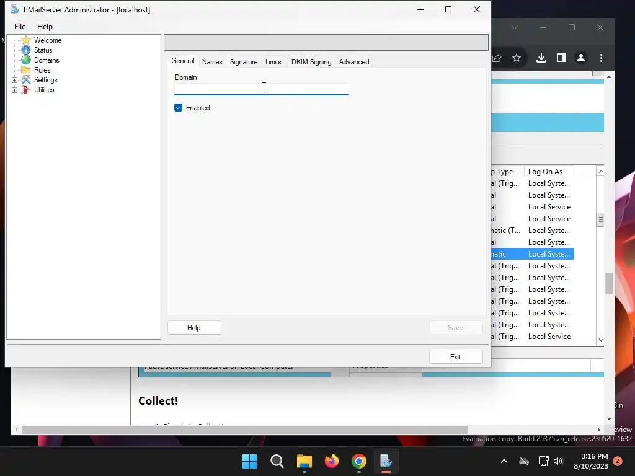
Task: Click the Help button
Action: [x=194, y=328]
